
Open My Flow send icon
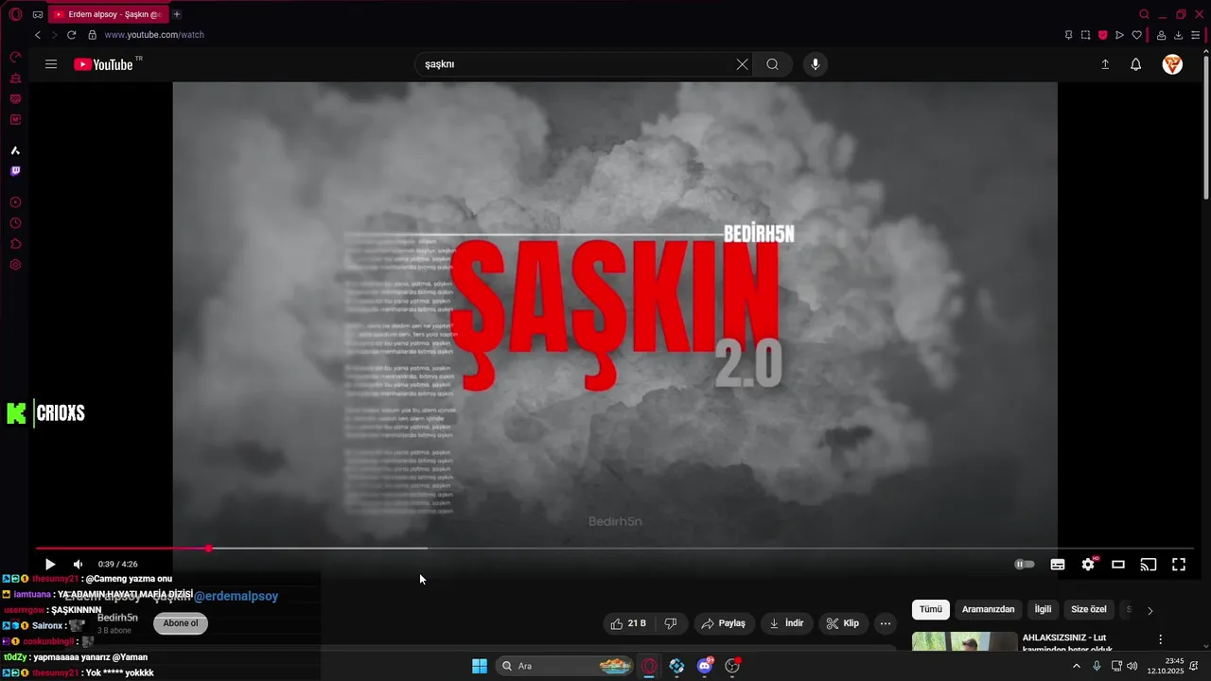1120,35
